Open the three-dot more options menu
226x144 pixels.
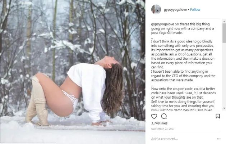pos(219,139)
